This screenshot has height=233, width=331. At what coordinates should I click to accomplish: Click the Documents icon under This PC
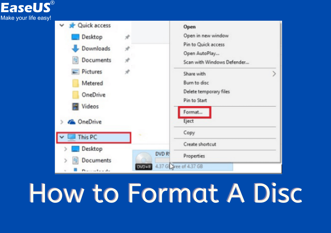(x=75, y=160)
